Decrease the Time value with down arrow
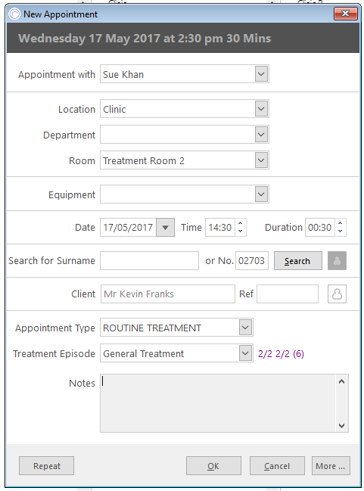The width and height of the screenshot is (364, 491). [x=240, y=231]
